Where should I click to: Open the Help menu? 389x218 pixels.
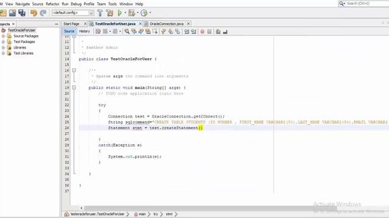point(139,4)
